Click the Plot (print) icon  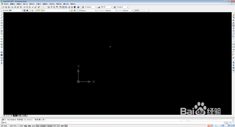point(12,7)
